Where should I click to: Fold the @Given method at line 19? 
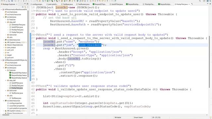point(35,11)
